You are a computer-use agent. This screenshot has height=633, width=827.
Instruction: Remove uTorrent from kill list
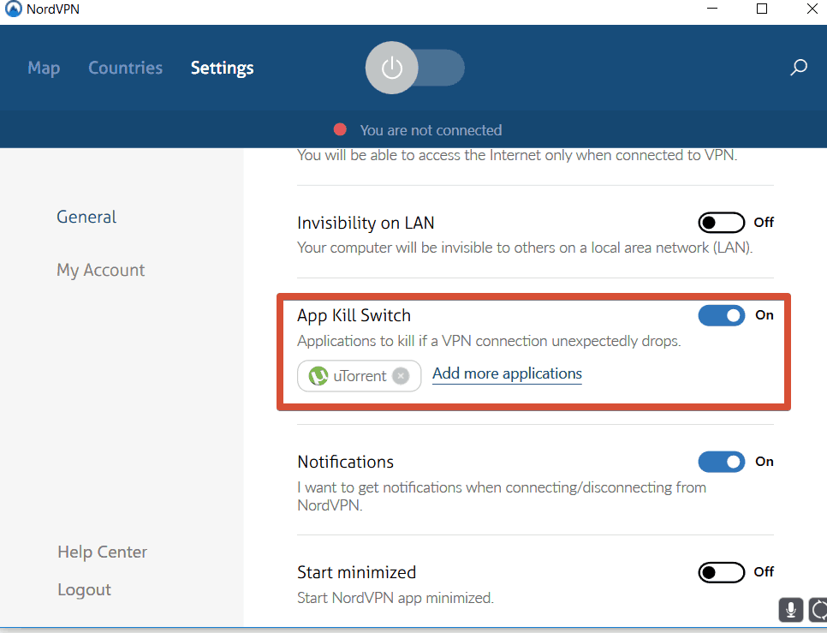coord(401,375)
